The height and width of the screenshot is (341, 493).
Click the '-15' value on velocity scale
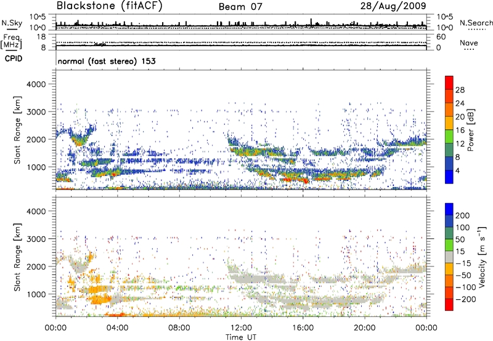(x=463, y=263)
